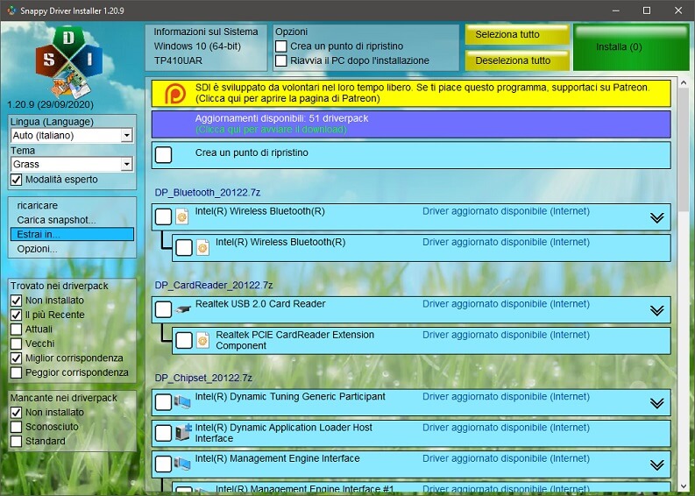Image resolution: width=695 pixels, height=496 pixels.
Task: Select Intel Dynamic Application Loader Host checkbox
Action: 164,433
